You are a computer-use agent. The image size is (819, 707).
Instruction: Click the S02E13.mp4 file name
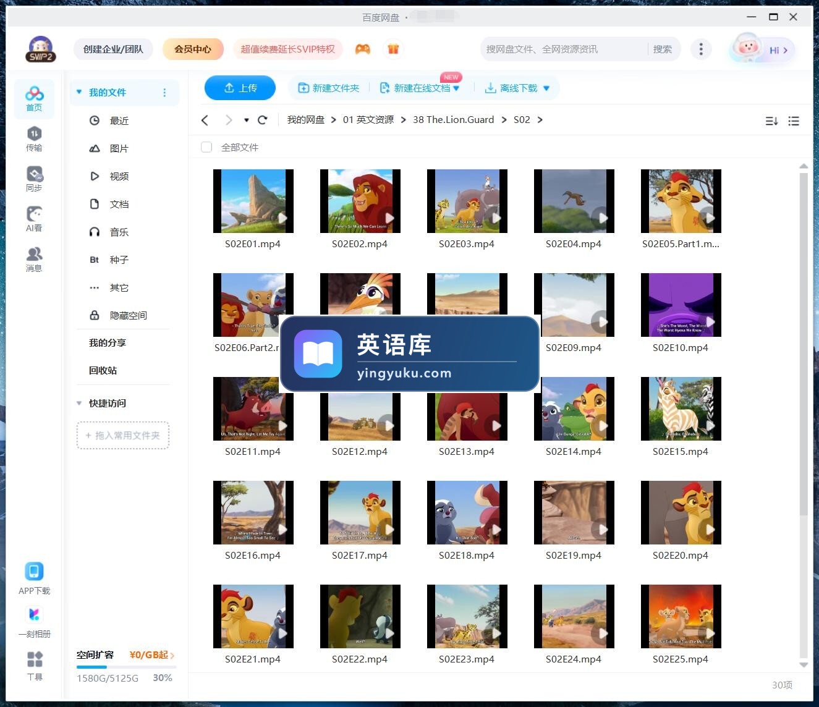click(x=467, y=452)
